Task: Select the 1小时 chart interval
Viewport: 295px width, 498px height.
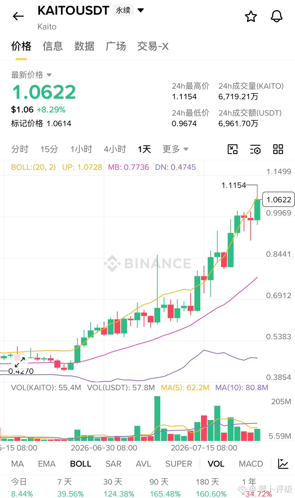Action: point(81,149)
